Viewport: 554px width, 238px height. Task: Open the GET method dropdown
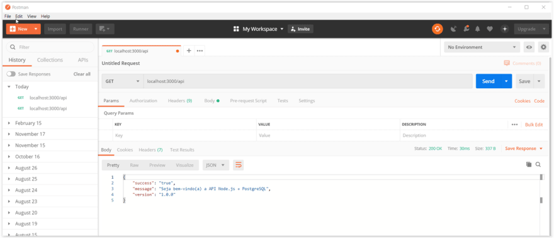pos(122,81)
